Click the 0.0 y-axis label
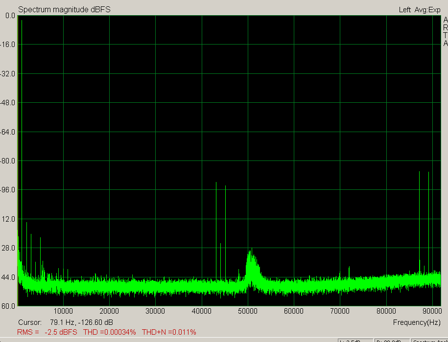Viewport: 448px width, 342px height. coord(10,16)
